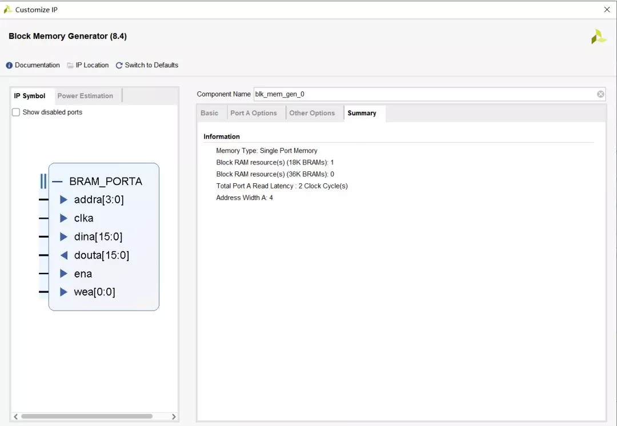Viewport: 617px width, 426px height.
Task: Enable Show disabled ports
Action: [15, 112]
